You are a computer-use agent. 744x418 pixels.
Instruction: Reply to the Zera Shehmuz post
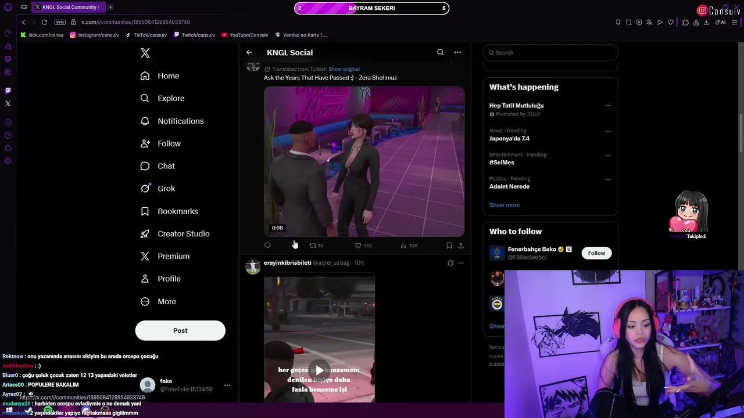(x=267, y=246)
